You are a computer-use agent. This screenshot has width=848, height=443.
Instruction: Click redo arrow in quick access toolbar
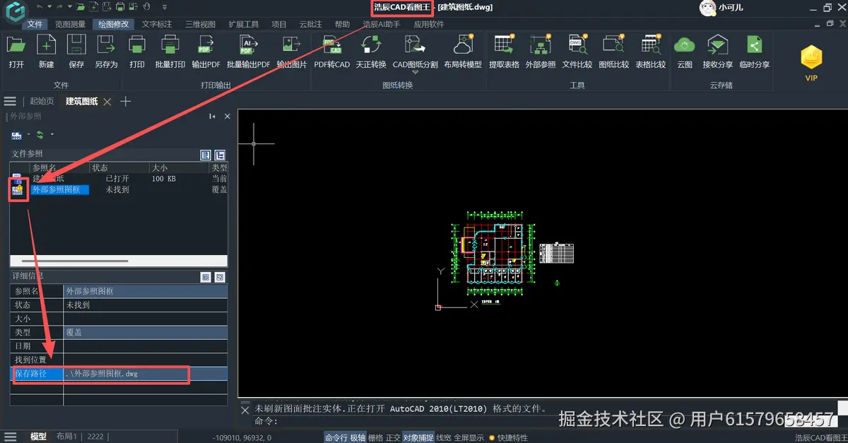coord(59,7)
